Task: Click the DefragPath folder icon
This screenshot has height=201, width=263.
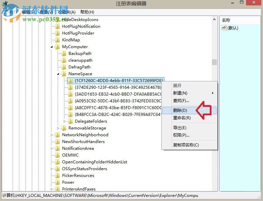Action: click(64, 67)
